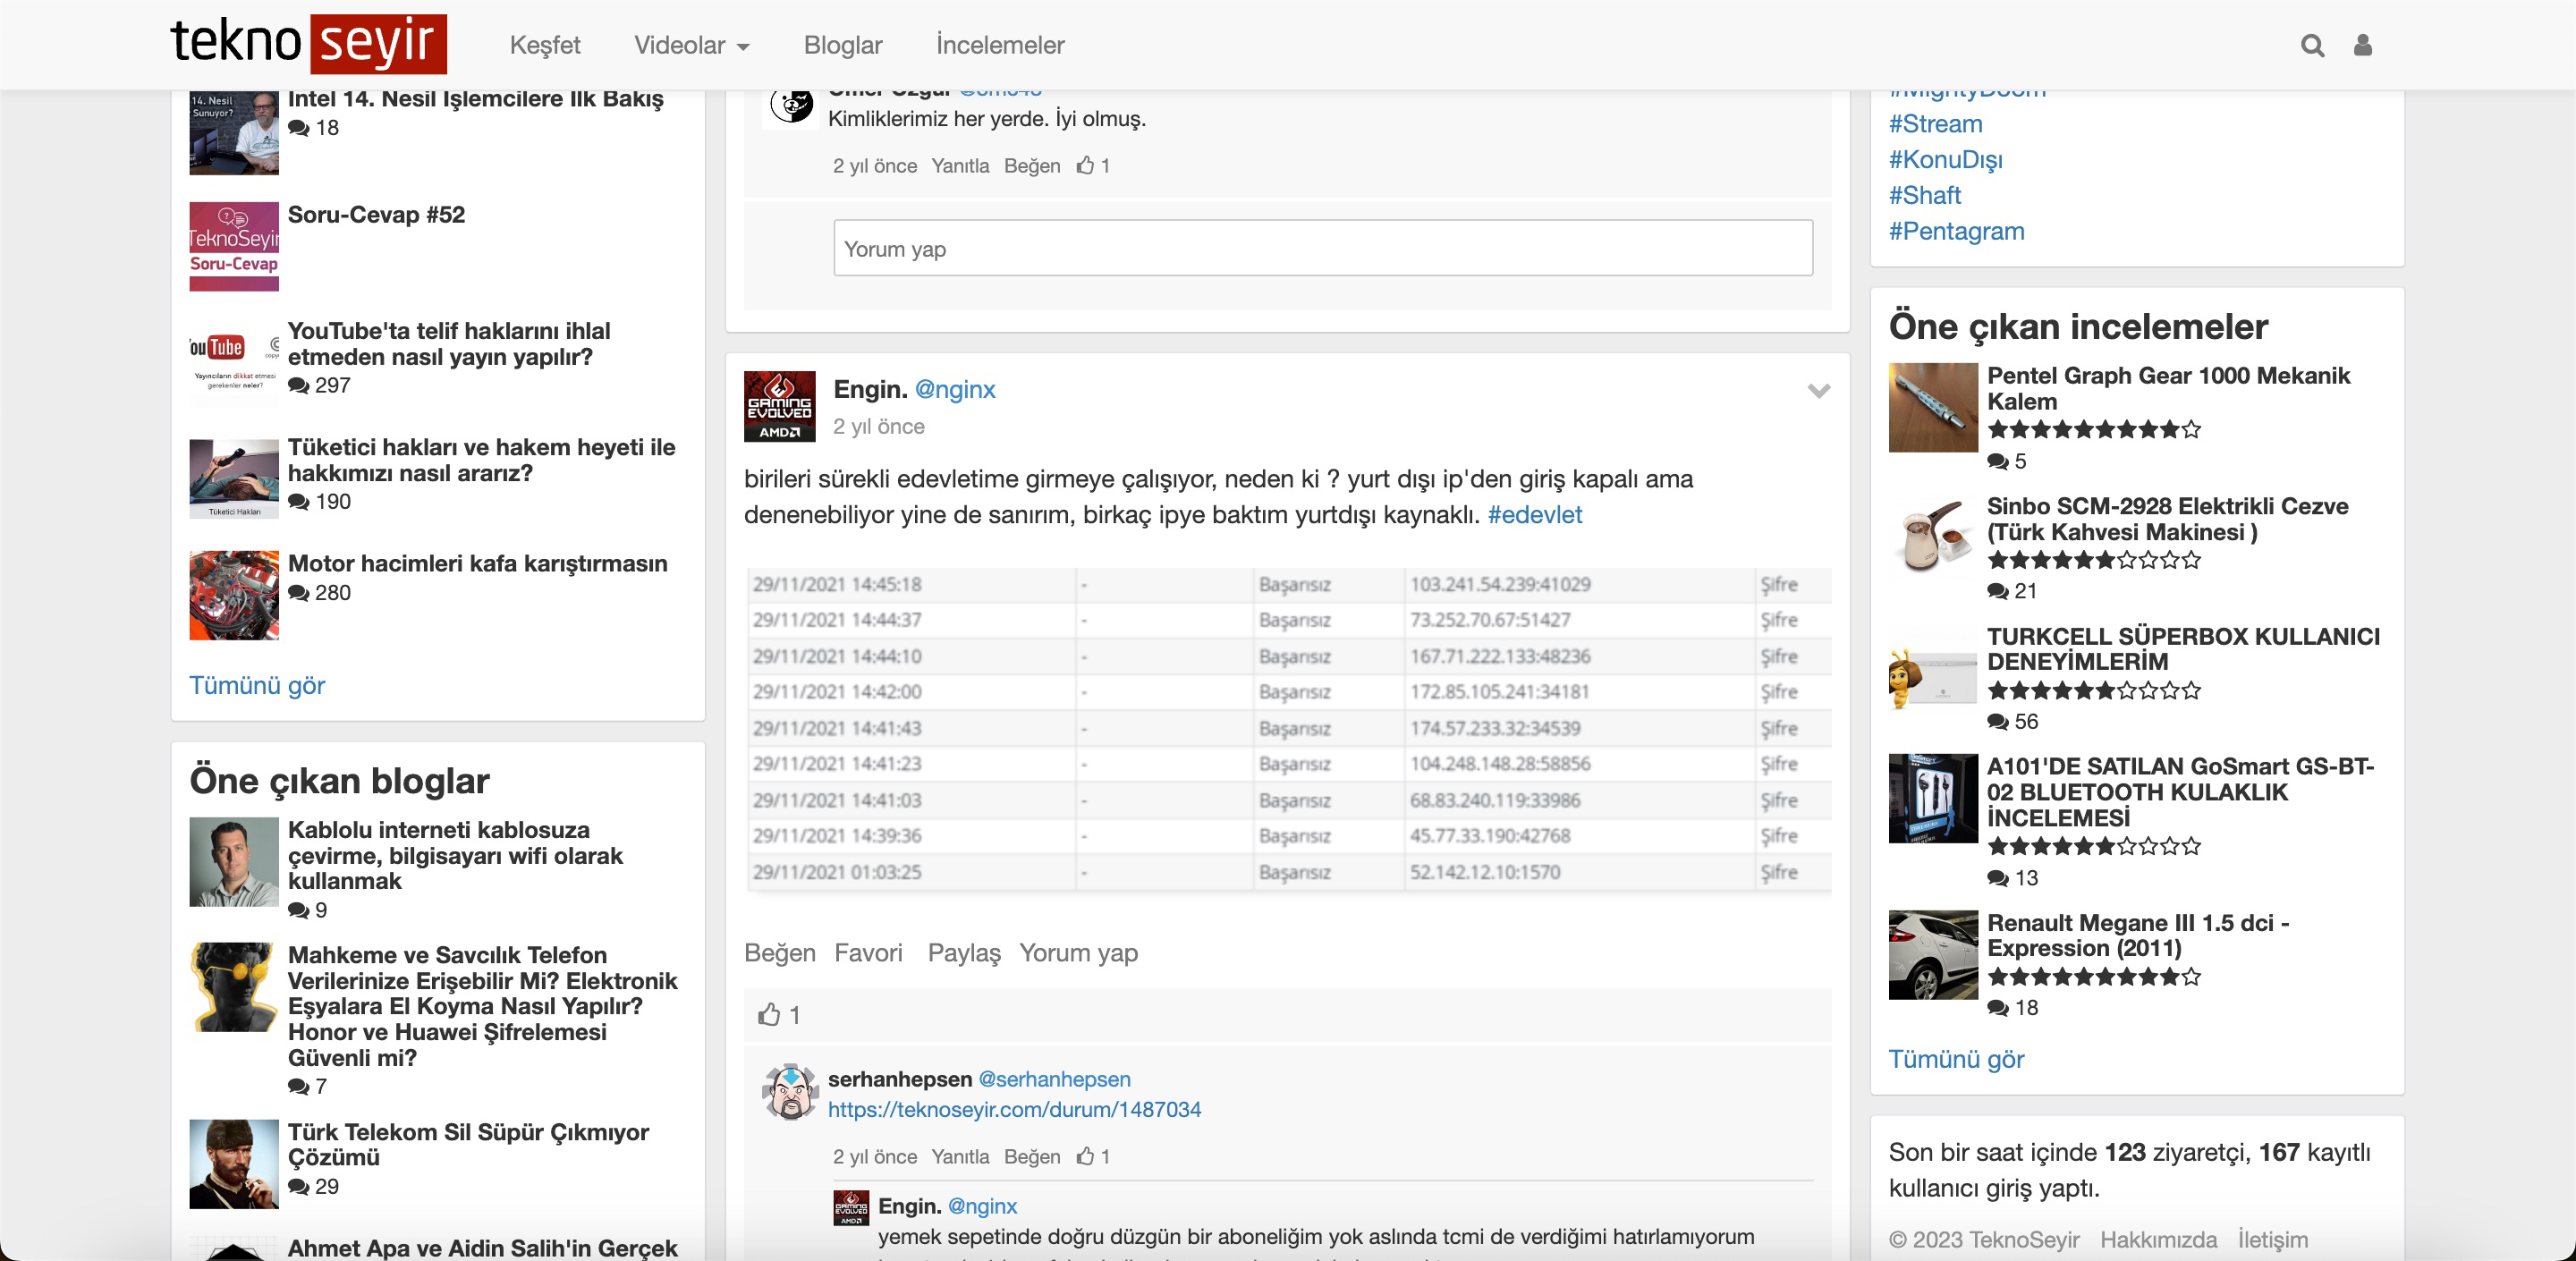Open the Keşfet menu item
The image size is (2576, 1261).
pos(545,45)
